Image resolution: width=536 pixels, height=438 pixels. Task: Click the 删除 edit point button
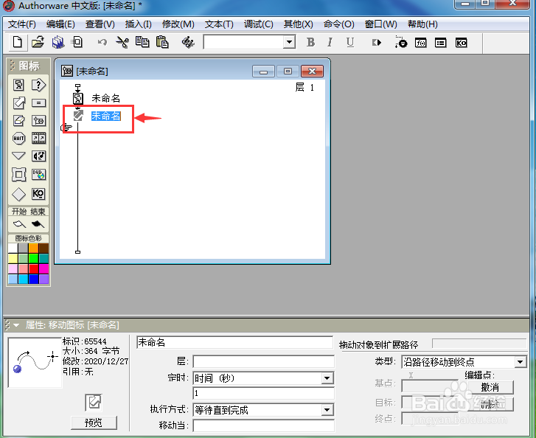490,405
